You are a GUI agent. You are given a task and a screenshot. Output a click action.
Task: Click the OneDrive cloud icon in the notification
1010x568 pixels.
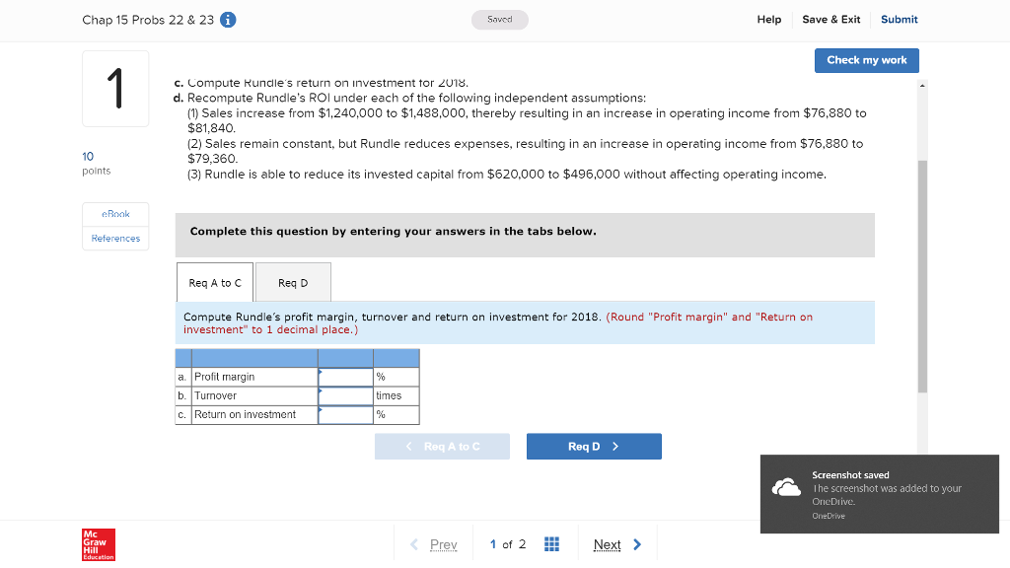pyautogui.click(x=786, y=488)
